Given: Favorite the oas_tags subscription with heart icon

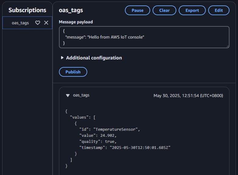Looking at the screenshot, I should [38, 23].
